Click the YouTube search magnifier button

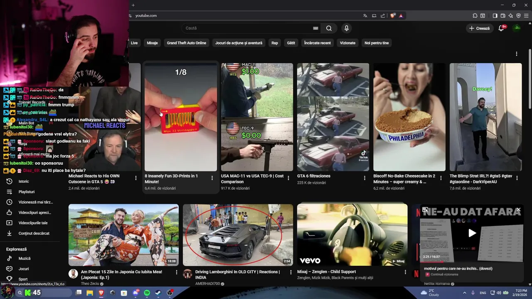tap(329, 28)
